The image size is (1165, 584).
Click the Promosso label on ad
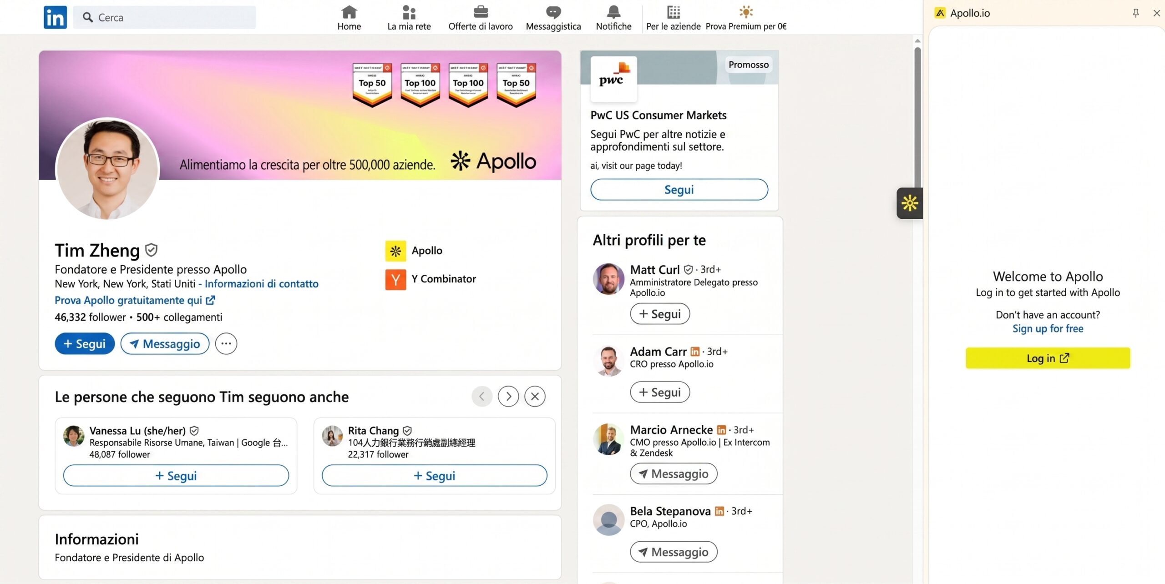pos(749,65)
